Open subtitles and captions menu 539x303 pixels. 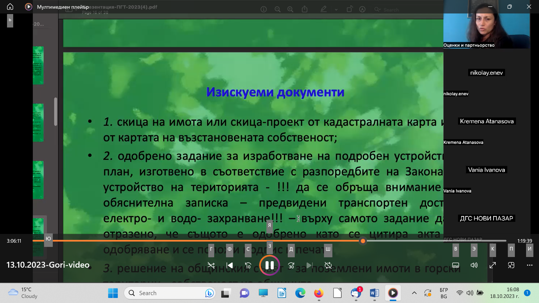(x=456, y=265)
